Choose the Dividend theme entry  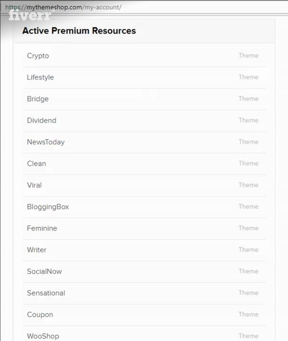point(144,121)
